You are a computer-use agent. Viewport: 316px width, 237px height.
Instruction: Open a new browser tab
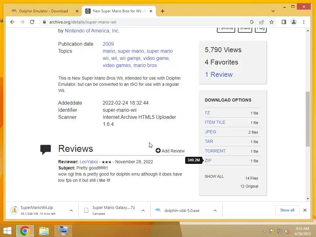pyautogui.click(x=163, y=11)
